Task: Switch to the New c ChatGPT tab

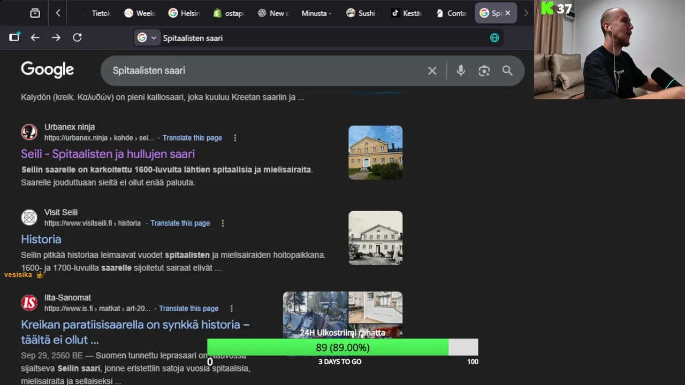Action: point(273,13)
